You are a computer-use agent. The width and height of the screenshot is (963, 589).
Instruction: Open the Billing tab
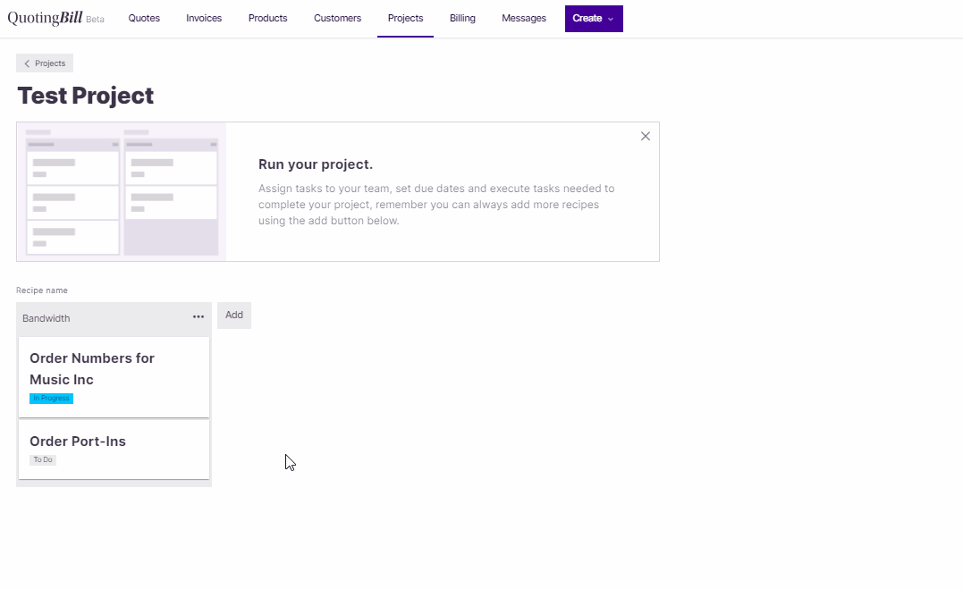(x=462, y=19)
